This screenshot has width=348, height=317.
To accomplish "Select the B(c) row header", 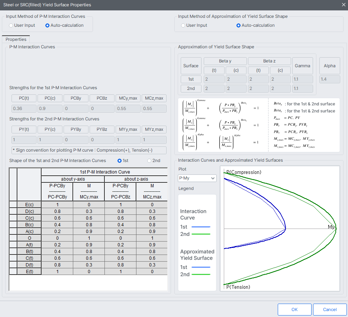I will (29, 225).
